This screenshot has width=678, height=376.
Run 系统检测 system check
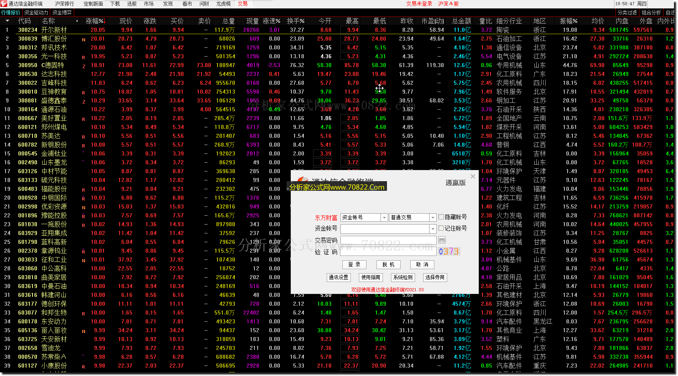pyautogui.click(x=403, y=277)
